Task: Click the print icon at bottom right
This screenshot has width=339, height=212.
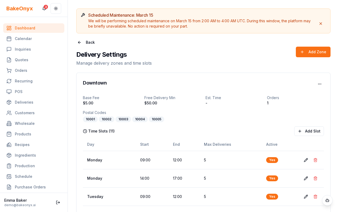Action: click(x=327, y=201)
